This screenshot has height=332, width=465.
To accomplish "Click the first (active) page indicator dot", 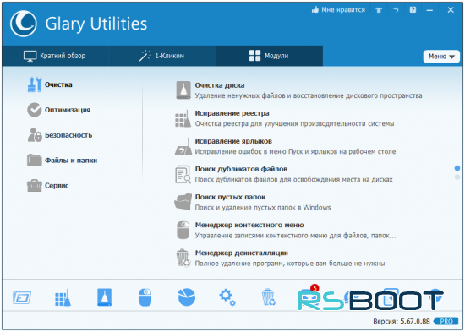I will (x=457, y=168).
